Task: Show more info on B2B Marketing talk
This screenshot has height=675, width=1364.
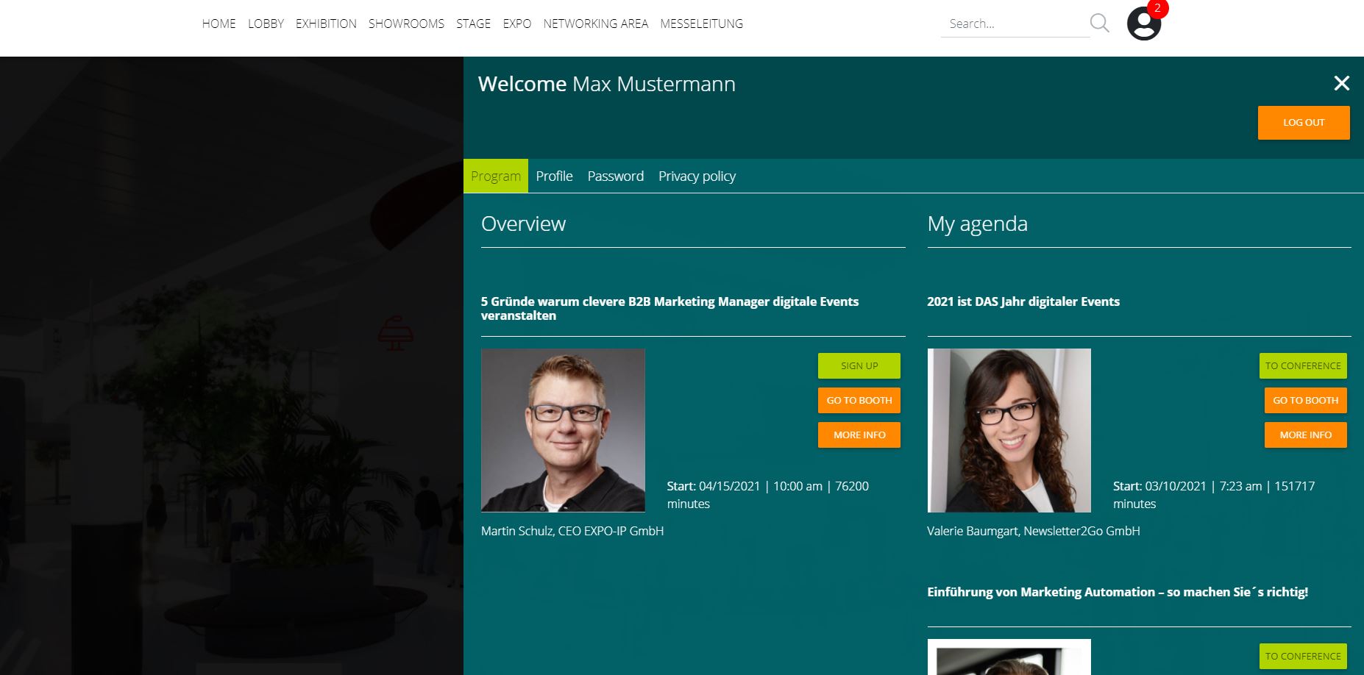Action: pyautogui.click(x=859, y=435)
